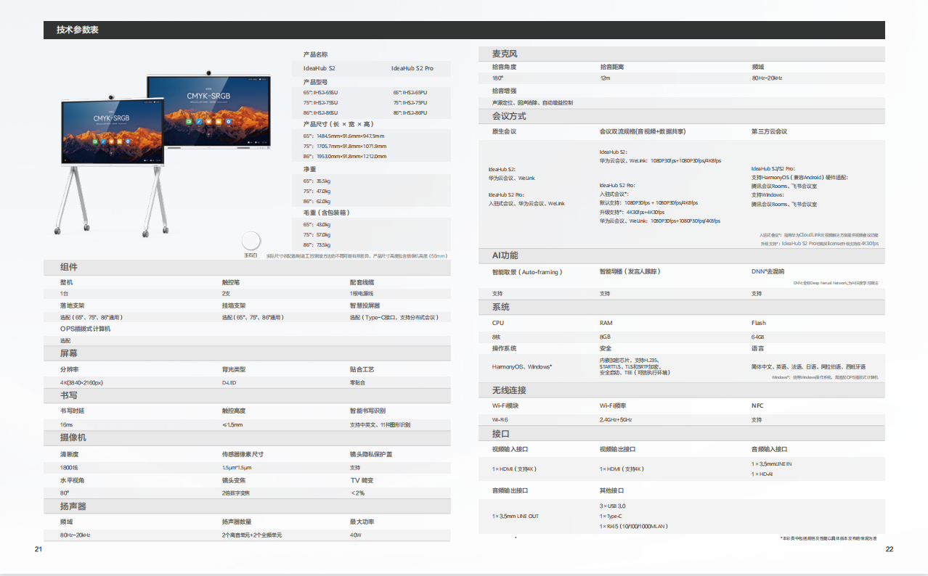Click the 落地支架 label
The width and height of the screenshot is (928, 576).
coord(72,305)
